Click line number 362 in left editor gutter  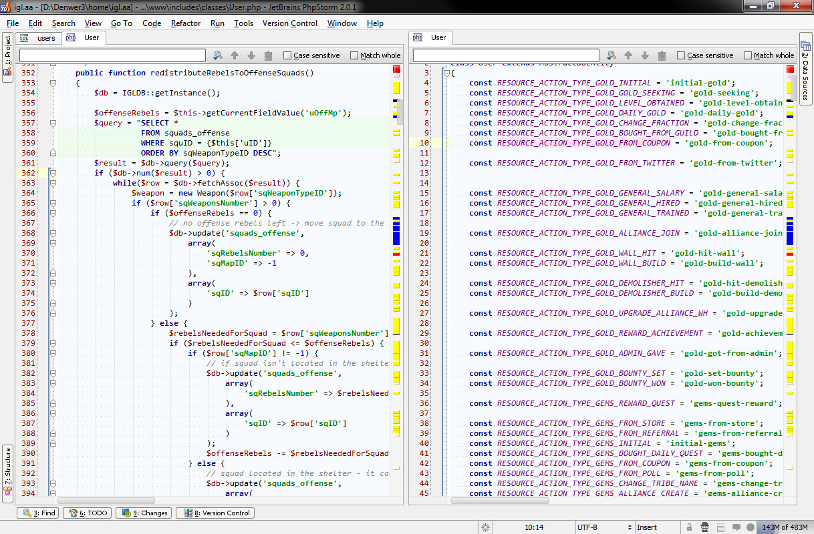(x=28, y=173)
